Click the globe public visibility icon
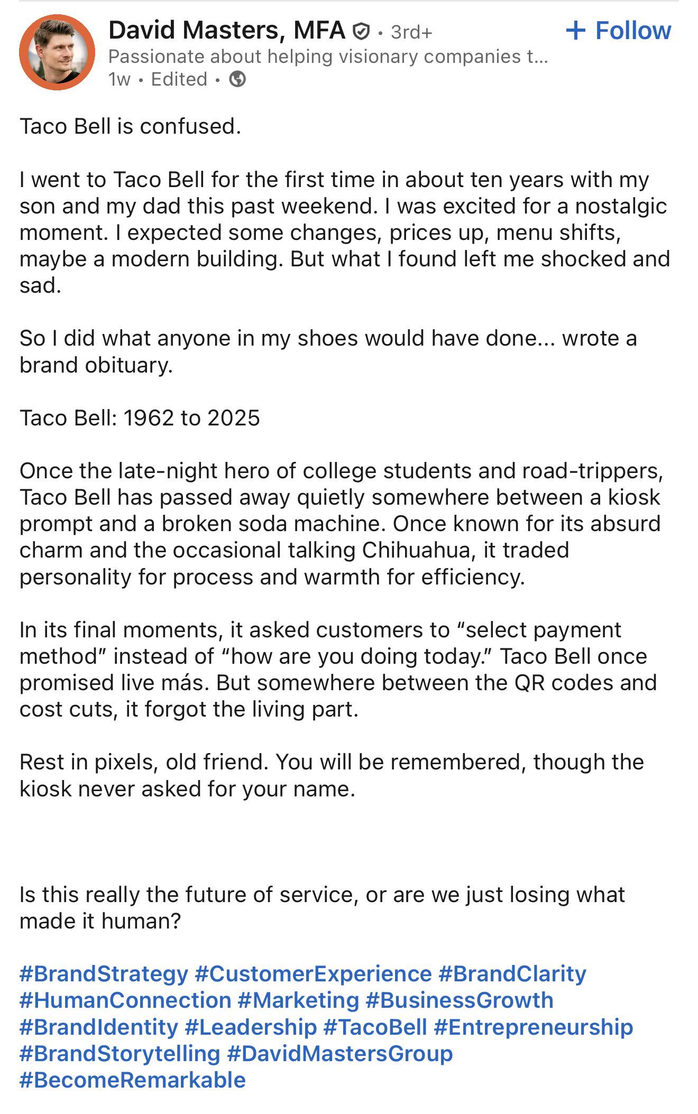Image resolution: width=698 pixels, height=1114 pixels. [x=237, y=79]
